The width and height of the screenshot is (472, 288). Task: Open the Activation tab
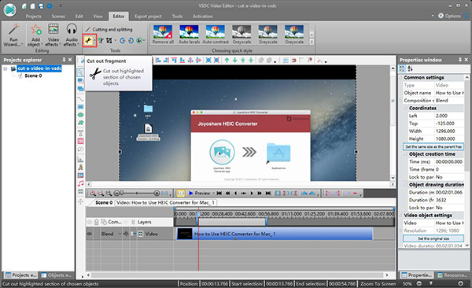point(203,17)
